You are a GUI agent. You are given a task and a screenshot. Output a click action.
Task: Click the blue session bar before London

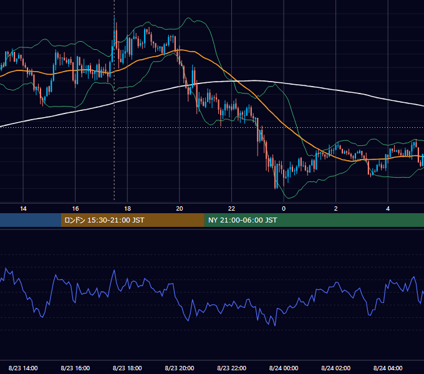point(31,220)
